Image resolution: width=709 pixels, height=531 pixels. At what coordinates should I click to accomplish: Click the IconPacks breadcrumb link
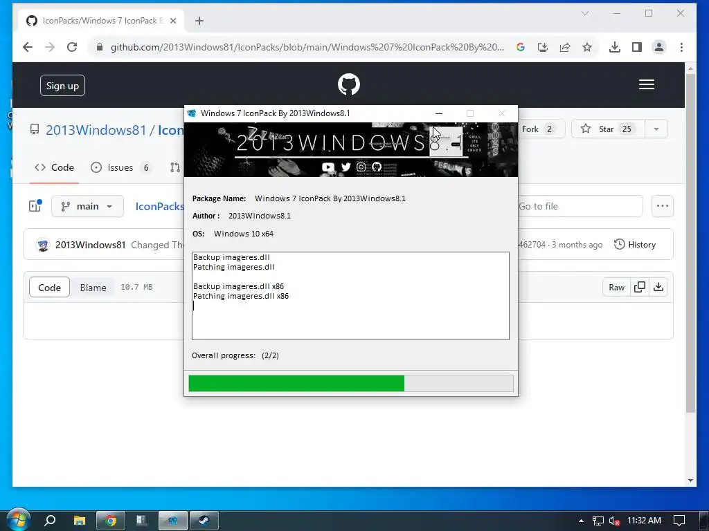tap(160, 206)
